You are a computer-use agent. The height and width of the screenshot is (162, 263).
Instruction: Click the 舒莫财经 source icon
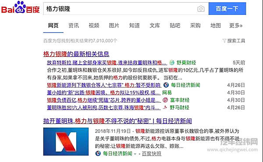click(x=172, y=62)
